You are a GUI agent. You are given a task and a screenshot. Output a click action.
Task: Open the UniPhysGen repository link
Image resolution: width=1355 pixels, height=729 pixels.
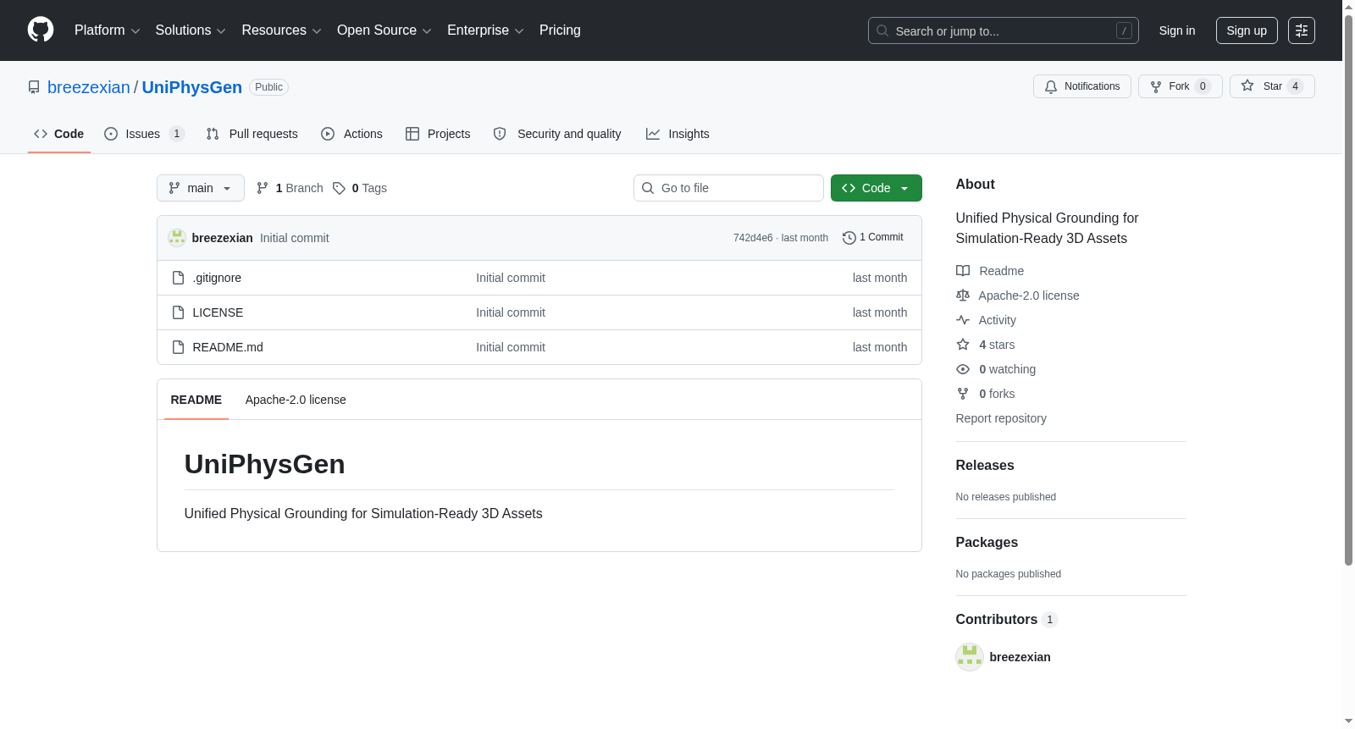click(x=192, y=87)
